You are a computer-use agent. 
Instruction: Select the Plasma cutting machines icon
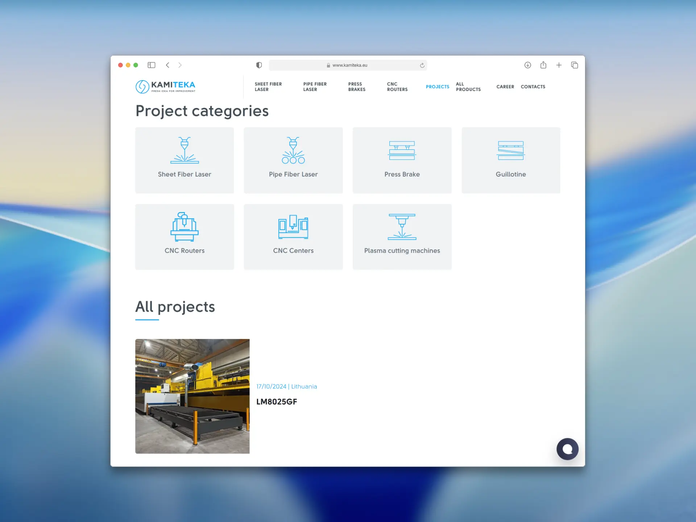click(402, 227)
